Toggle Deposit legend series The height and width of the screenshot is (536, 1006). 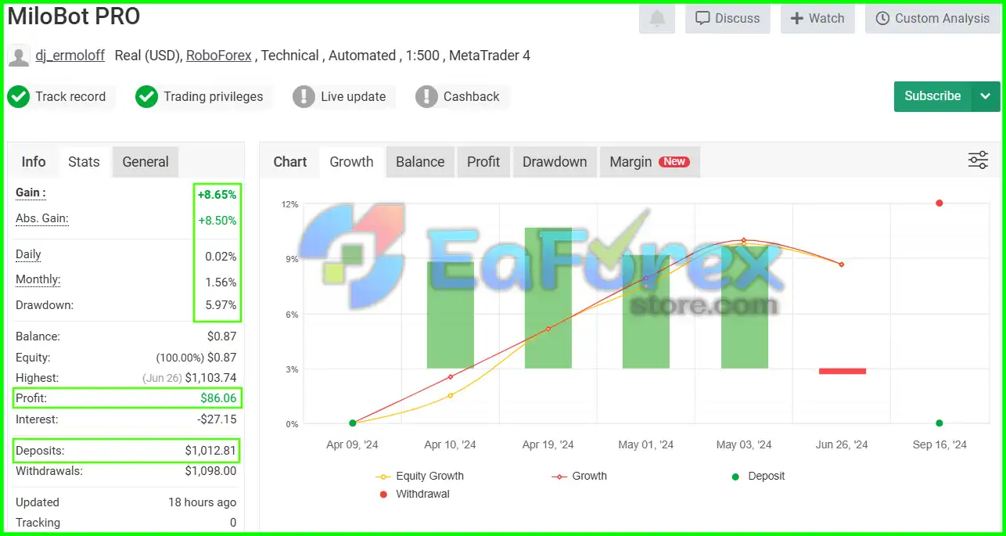758,476
